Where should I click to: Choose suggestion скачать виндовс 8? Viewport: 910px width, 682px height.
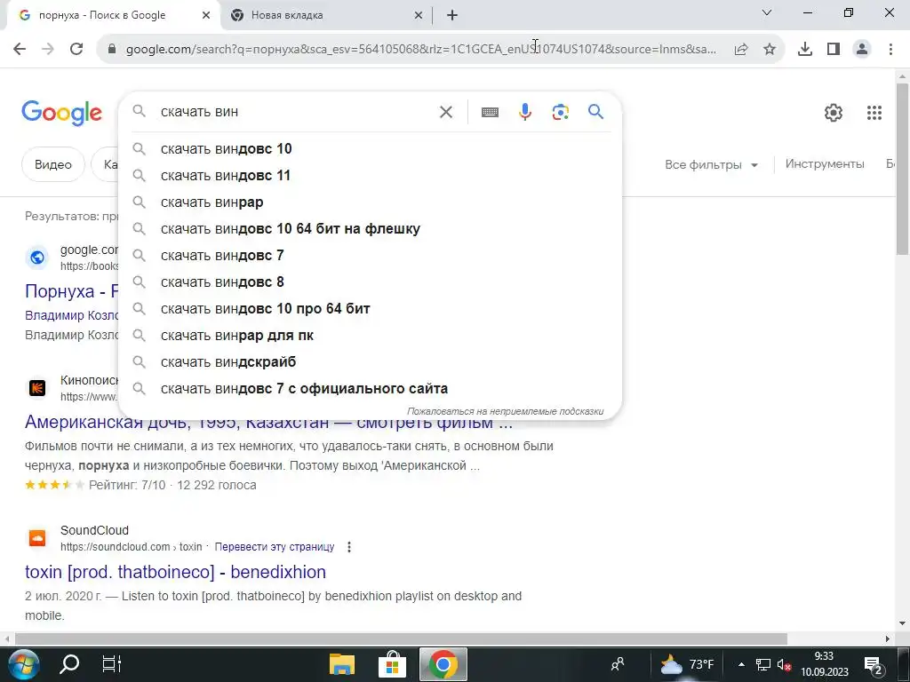tap(371, 282)
